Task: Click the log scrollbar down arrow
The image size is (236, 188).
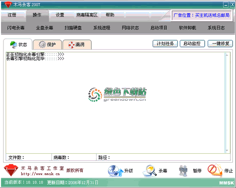Action: pos(227,151)
